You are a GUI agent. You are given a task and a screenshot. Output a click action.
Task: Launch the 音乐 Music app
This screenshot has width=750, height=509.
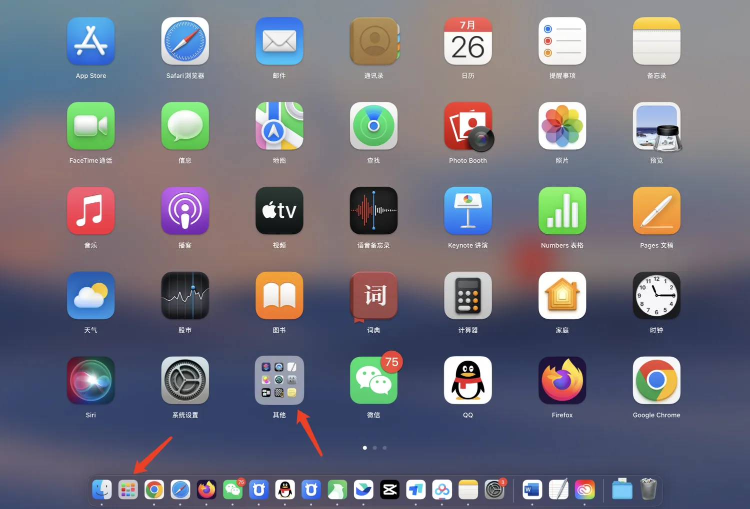(x=90, y=211)
